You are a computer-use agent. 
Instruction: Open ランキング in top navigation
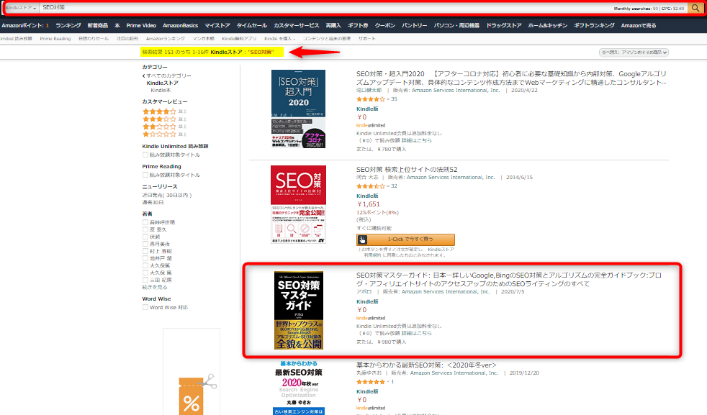coord(68,26)
